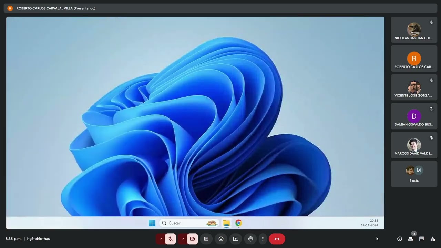The height and width of the screenshot is (248, 441).
Task: Click muted mic icon on Damian tile
Action: pos(431,109)
